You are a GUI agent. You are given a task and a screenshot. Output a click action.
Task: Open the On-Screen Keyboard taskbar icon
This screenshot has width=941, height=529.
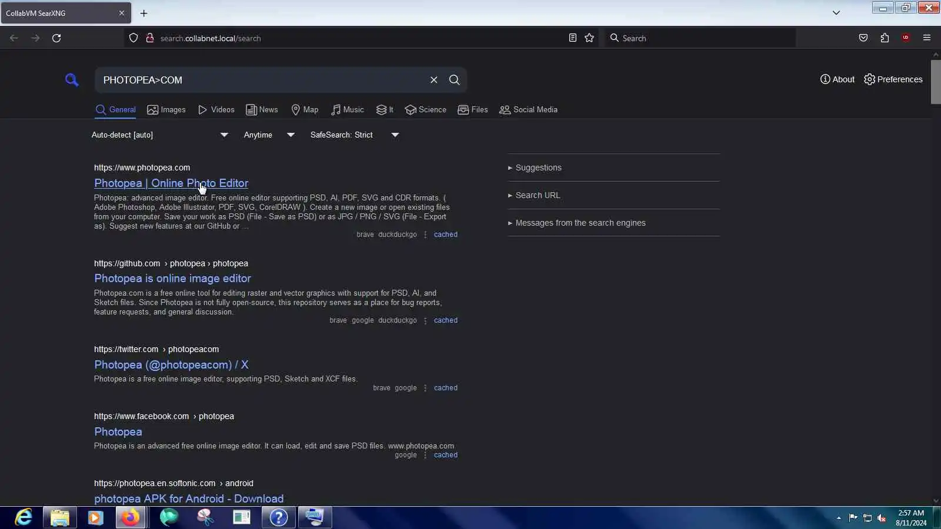[x=315, y=517]
